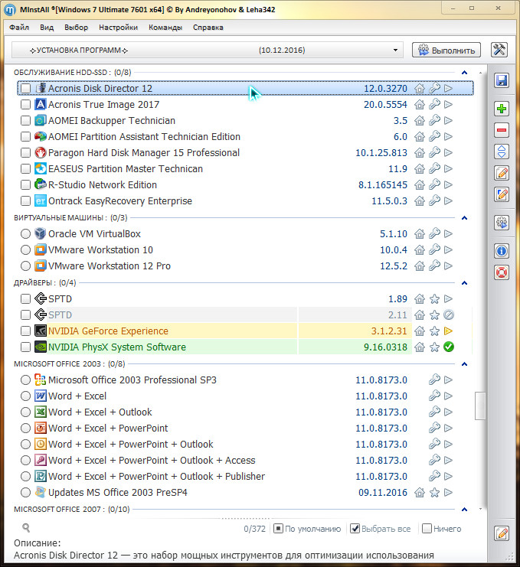Collapse the ДРАЙВЕРЫ section
The height and width of the screenshot is (567, 520).
(465, 283)
